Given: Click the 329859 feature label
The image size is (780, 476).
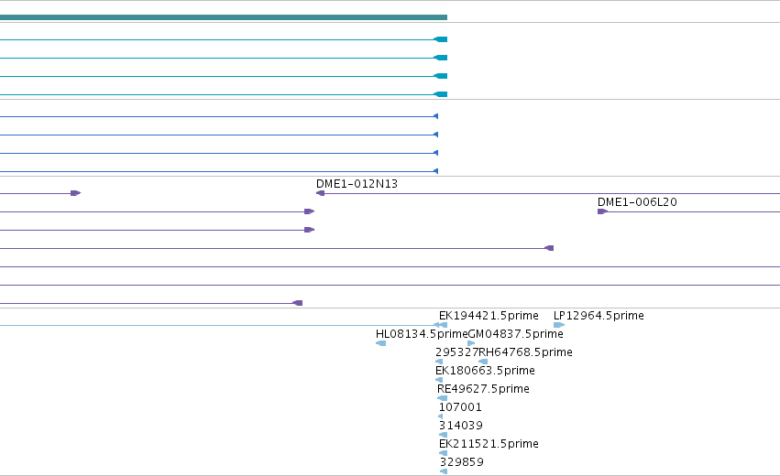Looking at the screenshot, I should coord(462,462).
